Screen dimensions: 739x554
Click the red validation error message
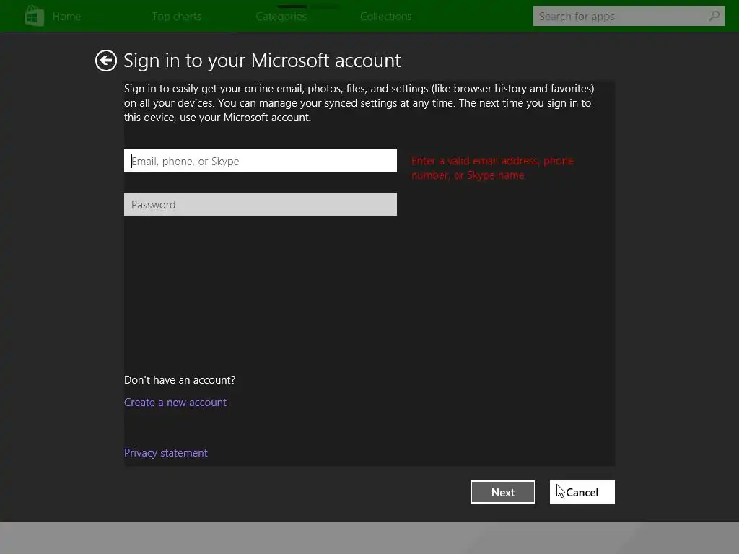coord(492,168)
